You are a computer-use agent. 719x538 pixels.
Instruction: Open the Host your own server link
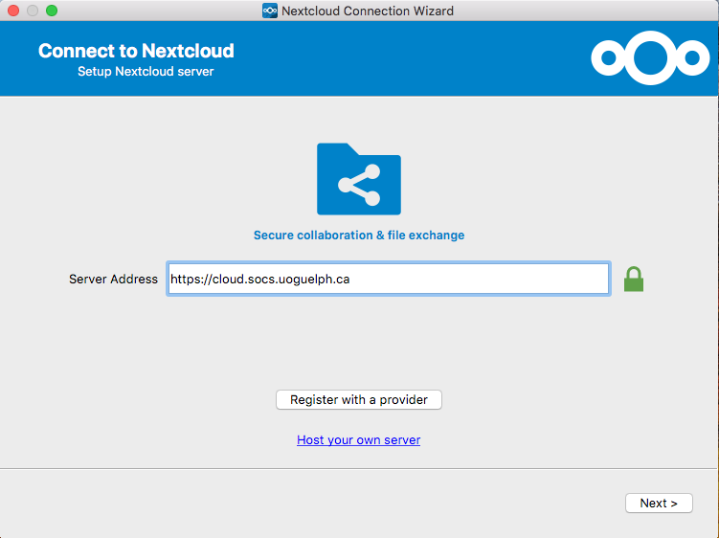359,440
